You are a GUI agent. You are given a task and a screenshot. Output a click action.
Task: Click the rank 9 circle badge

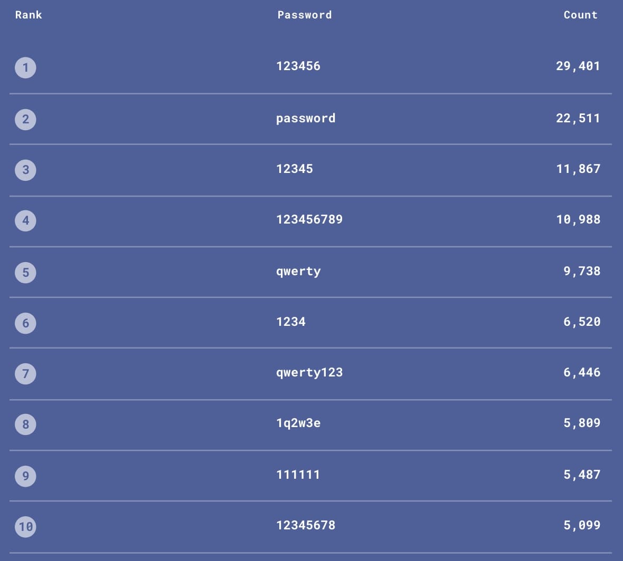pos(25,476)
